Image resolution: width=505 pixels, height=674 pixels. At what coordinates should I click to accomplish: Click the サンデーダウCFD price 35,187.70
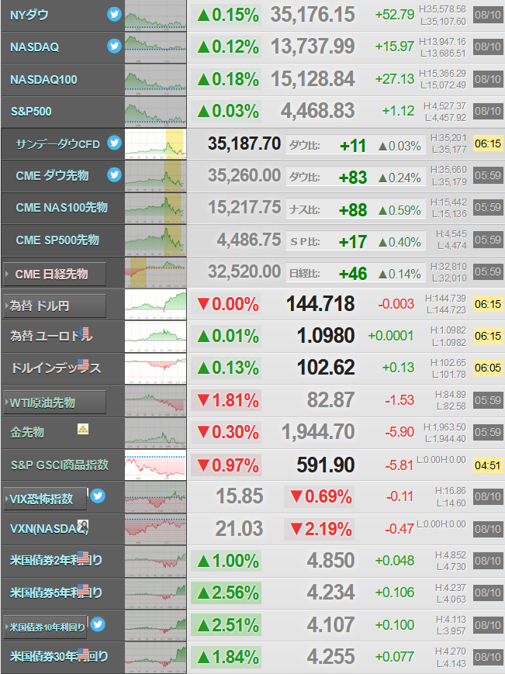(x=244, y=143)
